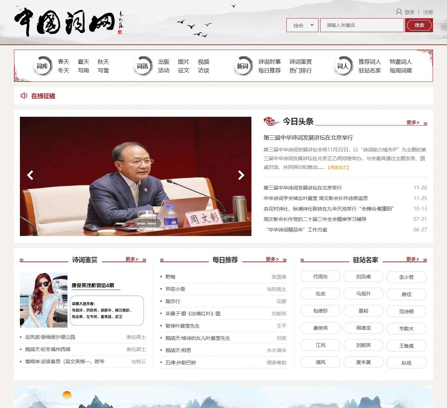
Task: Show the next carousel slide
Action: (x=241, y=175)
